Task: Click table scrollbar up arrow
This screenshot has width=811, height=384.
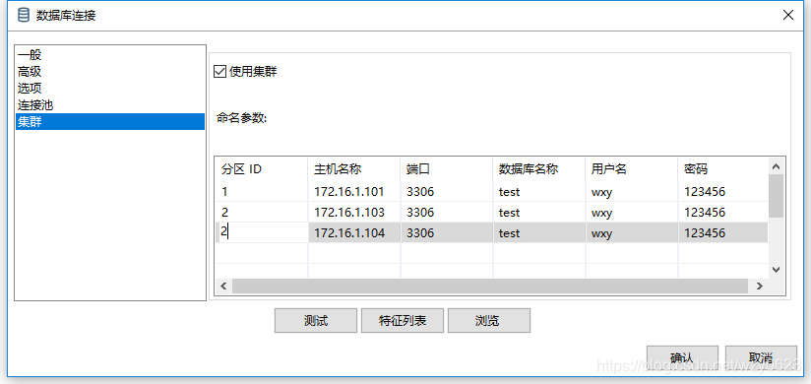Action: [x=776, y=166]
